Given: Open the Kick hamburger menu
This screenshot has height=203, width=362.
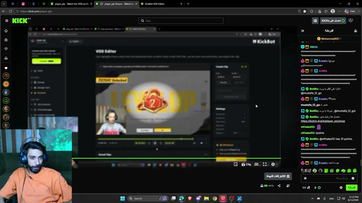Looking at the screenshot, I should tap(7, 21).
